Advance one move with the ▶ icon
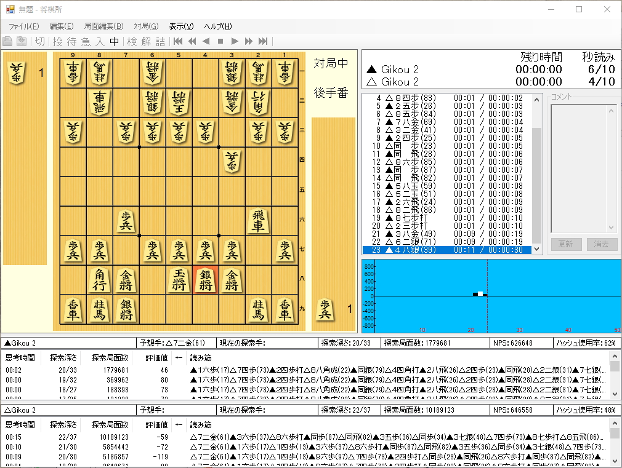 pyautogui.click(x=235, y=42)
